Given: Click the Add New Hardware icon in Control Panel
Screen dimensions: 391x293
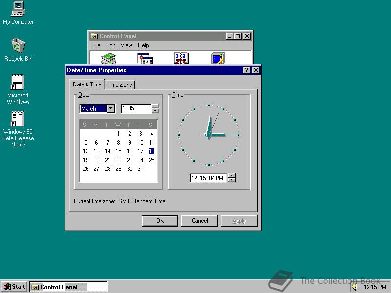Looking at the screenshot, I should [x=109, y=59].
